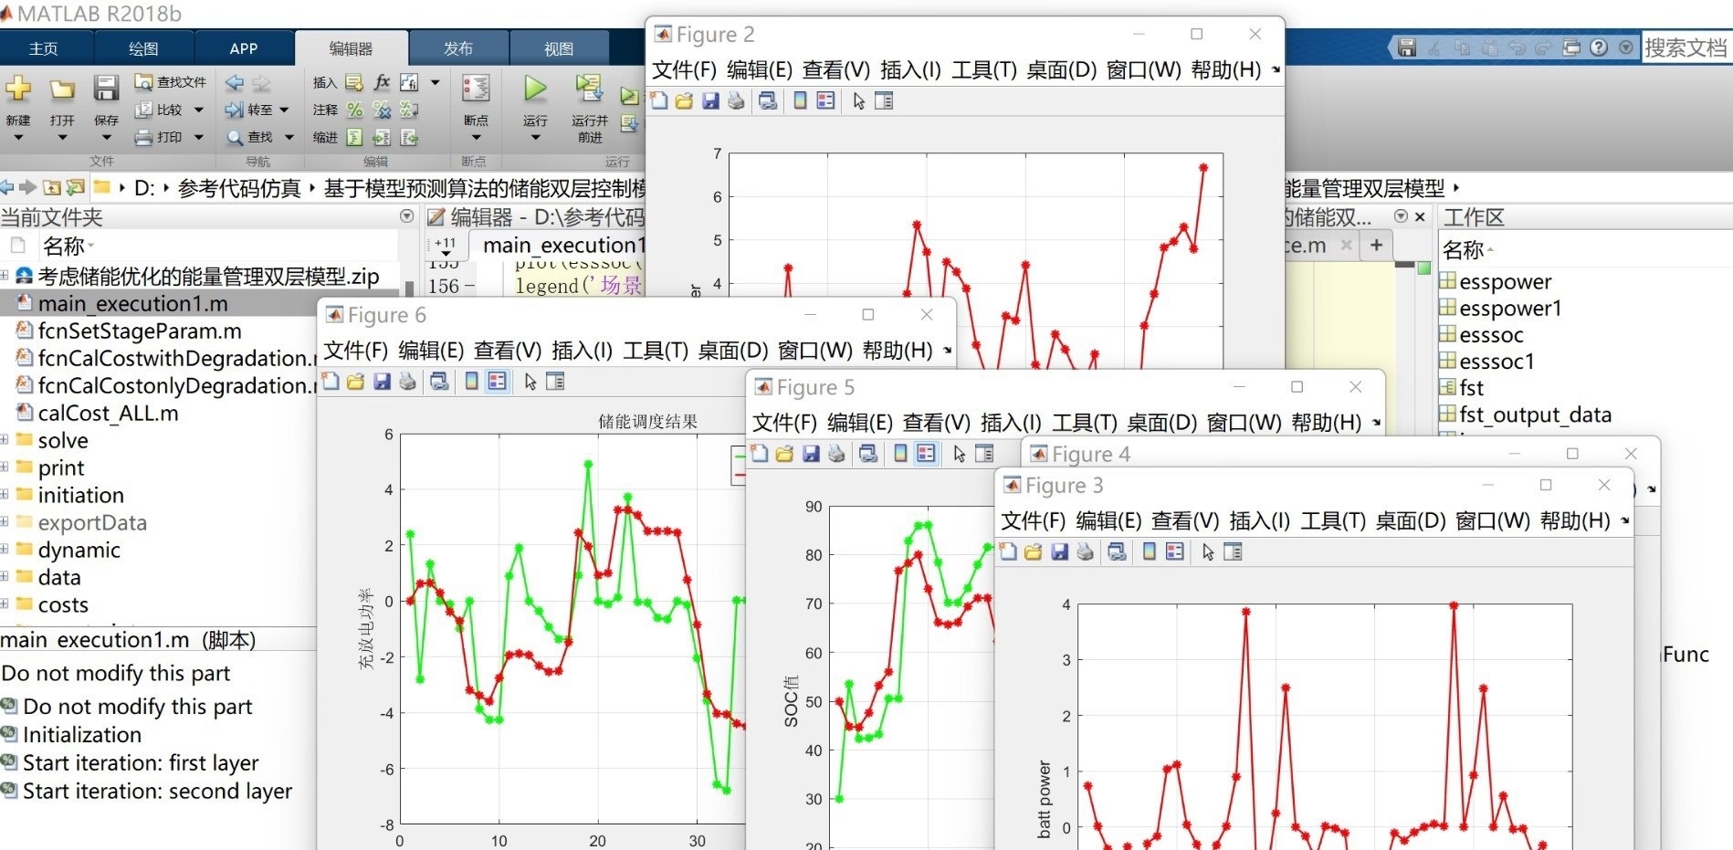Select calCost_ALL.m file

click(x=108, y=413)
